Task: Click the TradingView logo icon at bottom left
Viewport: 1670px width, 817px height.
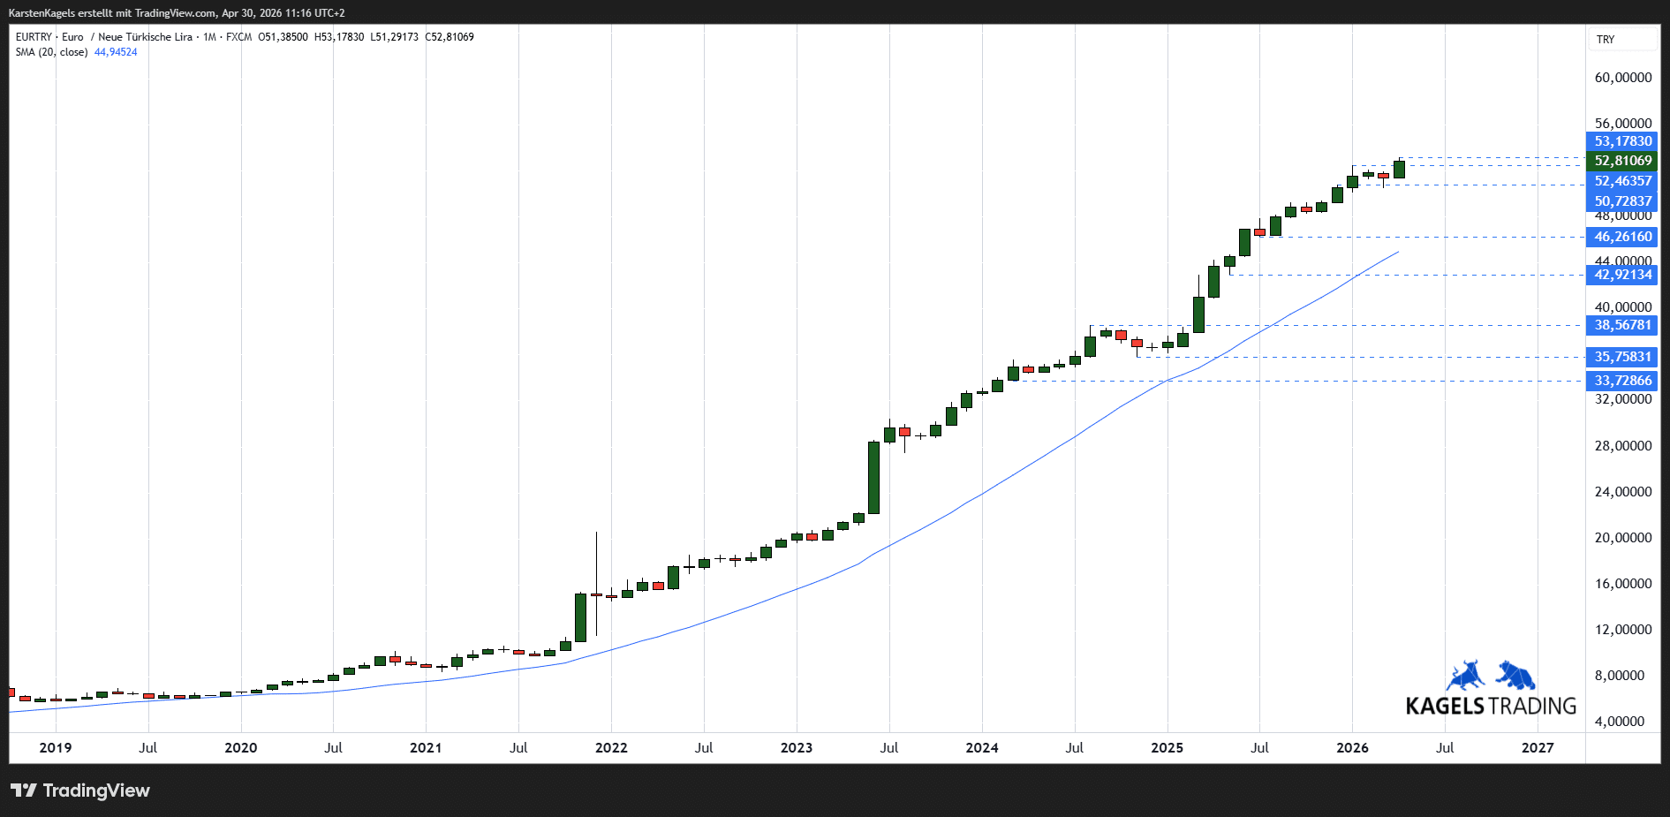Action: 24,791
